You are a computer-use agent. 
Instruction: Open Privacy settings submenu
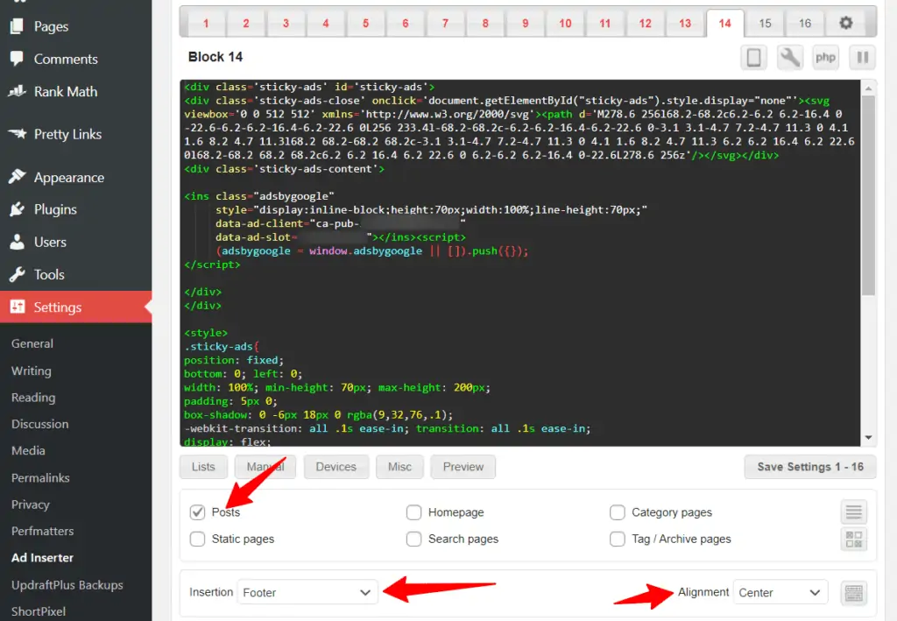point(31,505)
